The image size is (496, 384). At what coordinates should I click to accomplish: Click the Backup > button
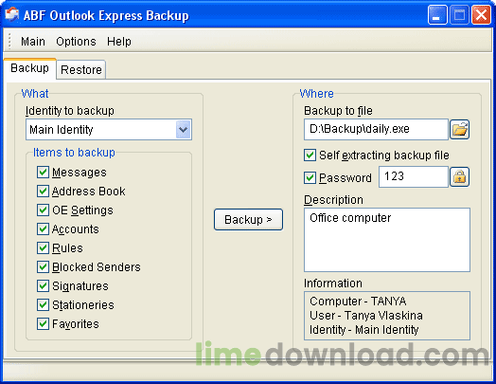[248, 219]
